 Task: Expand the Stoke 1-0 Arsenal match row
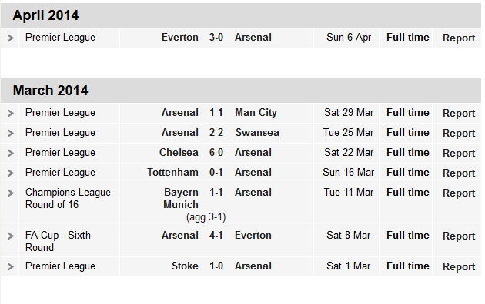(10, 266)
